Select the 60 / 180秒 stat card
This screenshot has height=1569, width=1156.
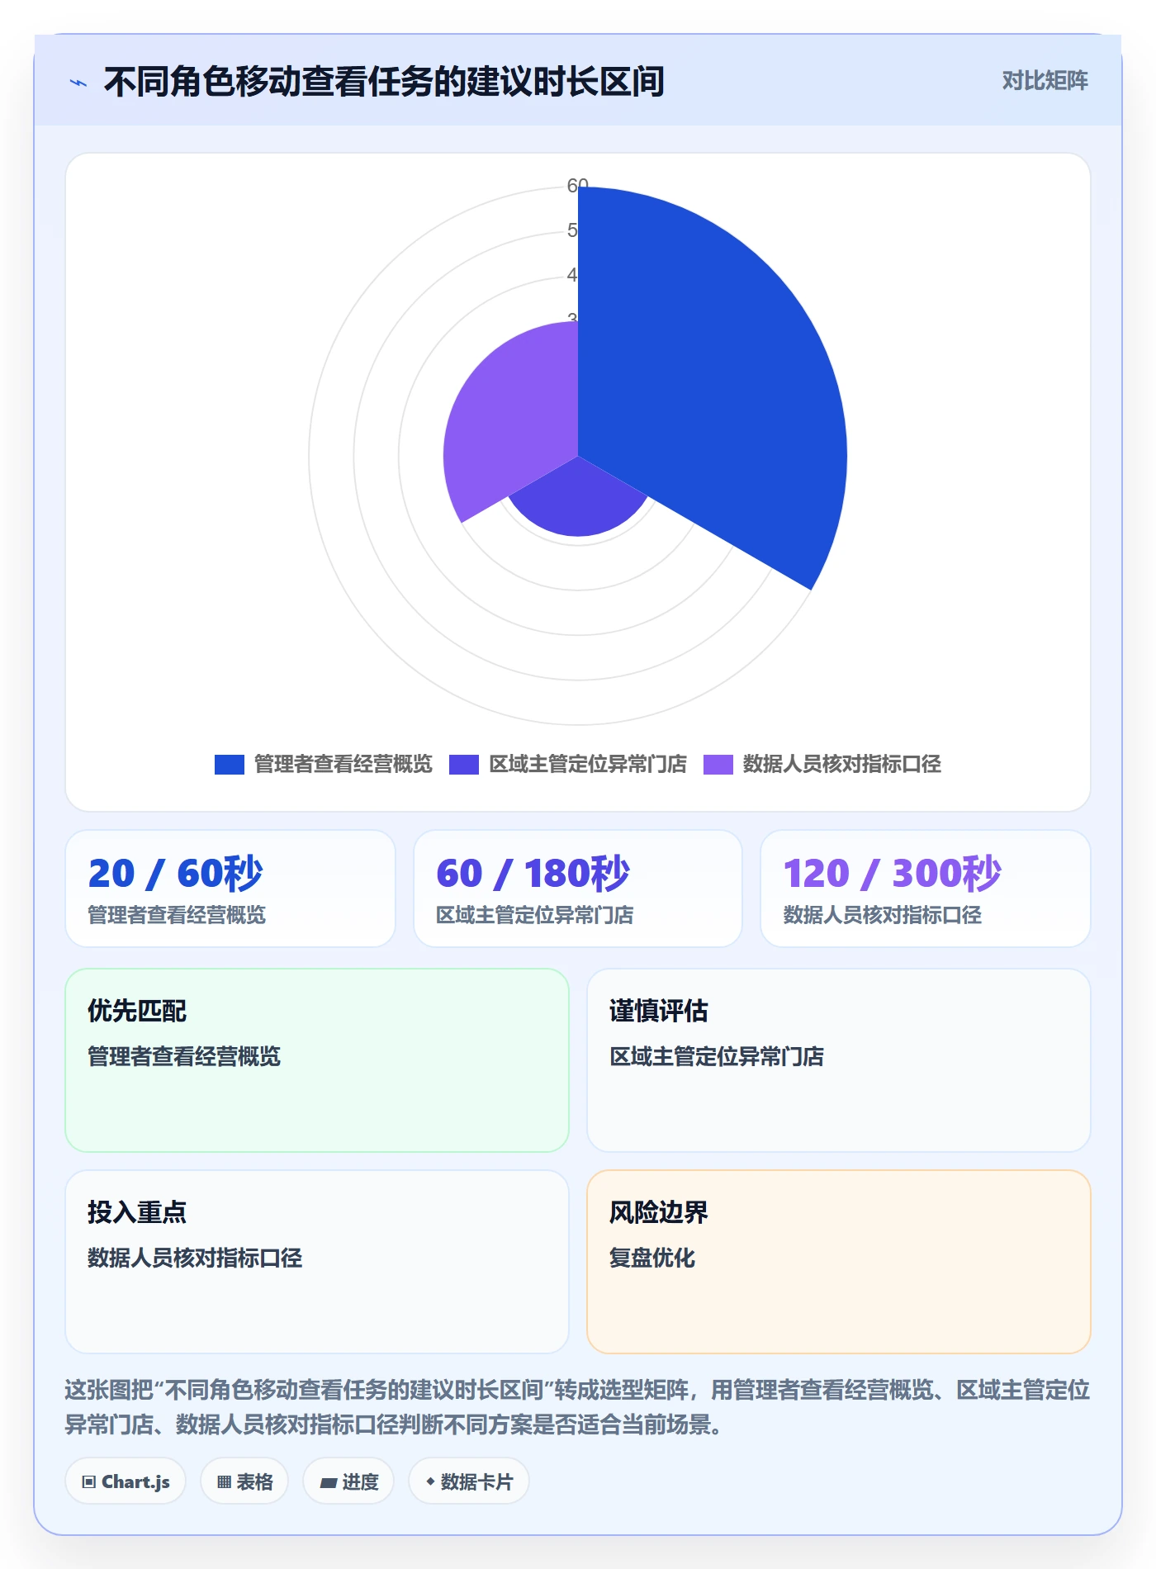[x=578, y=889]
